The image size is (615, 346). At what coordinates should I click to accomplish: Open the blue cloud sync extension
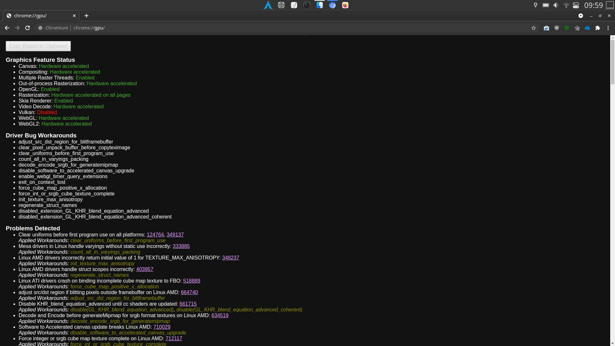click(x=587, y=28)
